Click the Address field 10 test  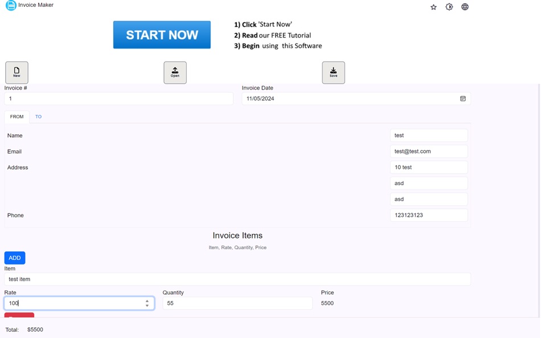click(x=429, y=167)
